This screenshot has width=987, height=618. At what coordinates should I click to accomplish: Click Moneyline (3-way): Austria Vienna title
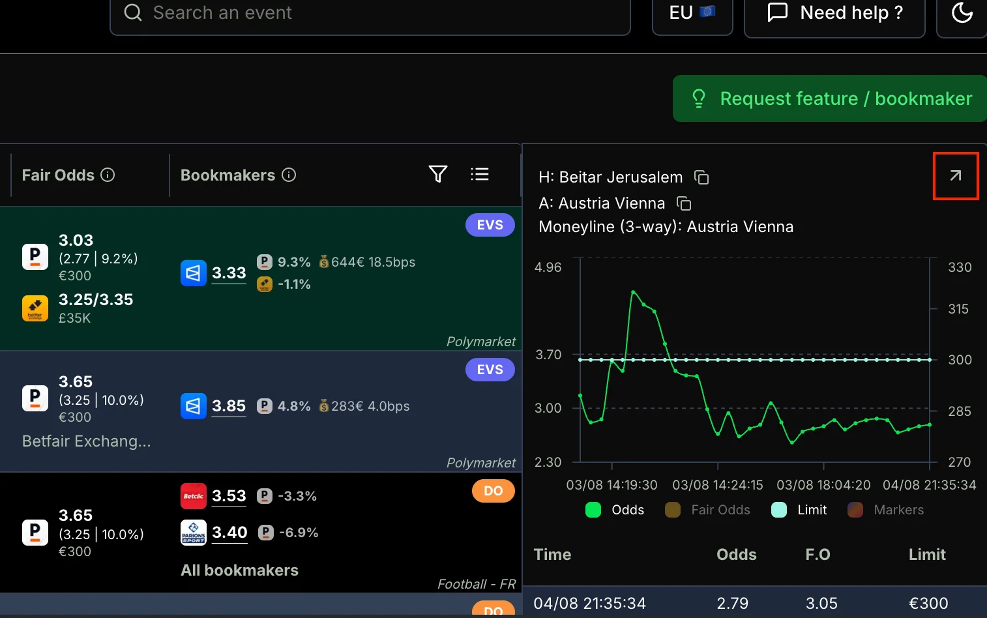pos(666,227)
